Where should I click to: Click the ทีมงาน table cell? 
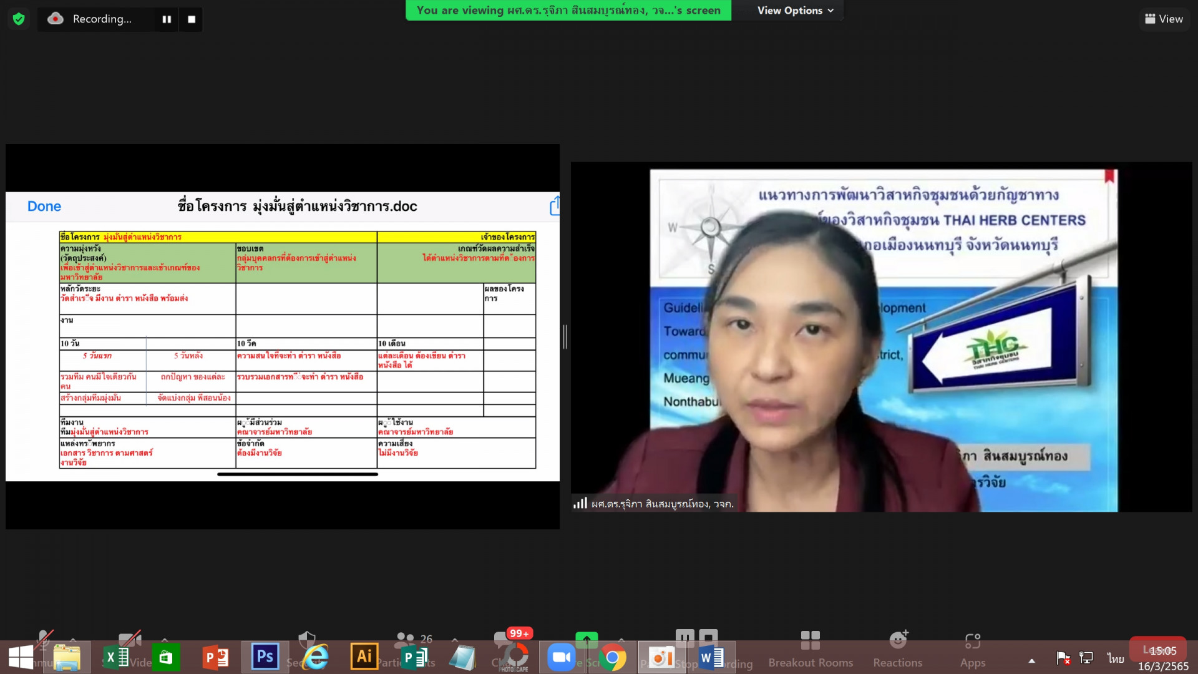(147, 427)
